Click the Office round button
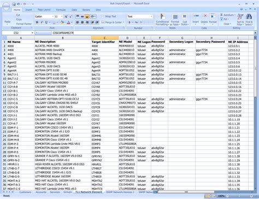259x199 pixels. pyautogui.click(x=6, y=7)
